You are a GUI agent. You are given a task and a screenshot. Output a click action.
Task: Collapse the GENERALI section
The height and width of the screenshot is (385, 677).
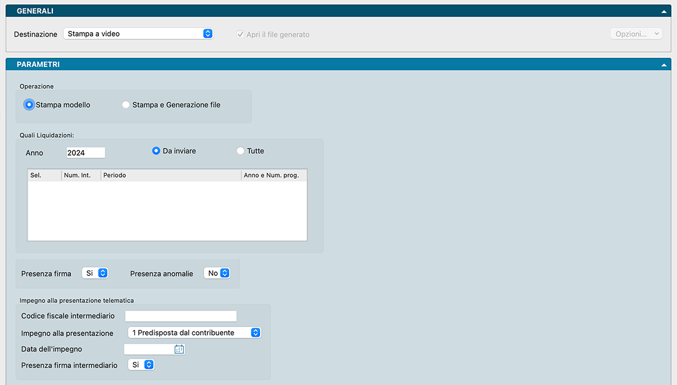(x=664, y=11)
